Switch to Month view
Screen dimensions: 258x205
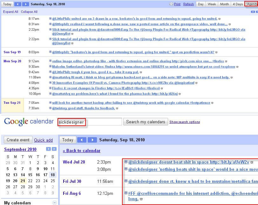tap(224, 4)
